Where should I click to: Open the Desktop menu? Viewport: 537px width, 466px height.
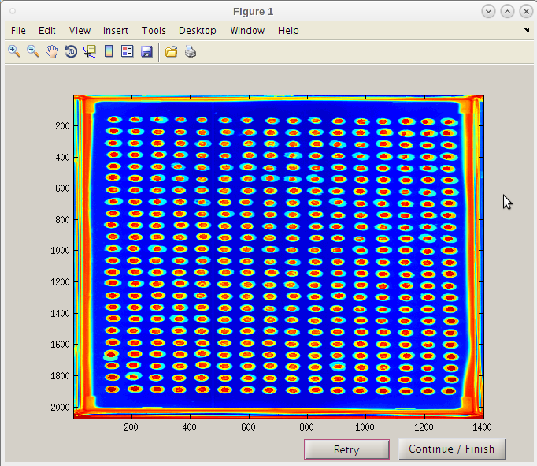pos(197,31)
